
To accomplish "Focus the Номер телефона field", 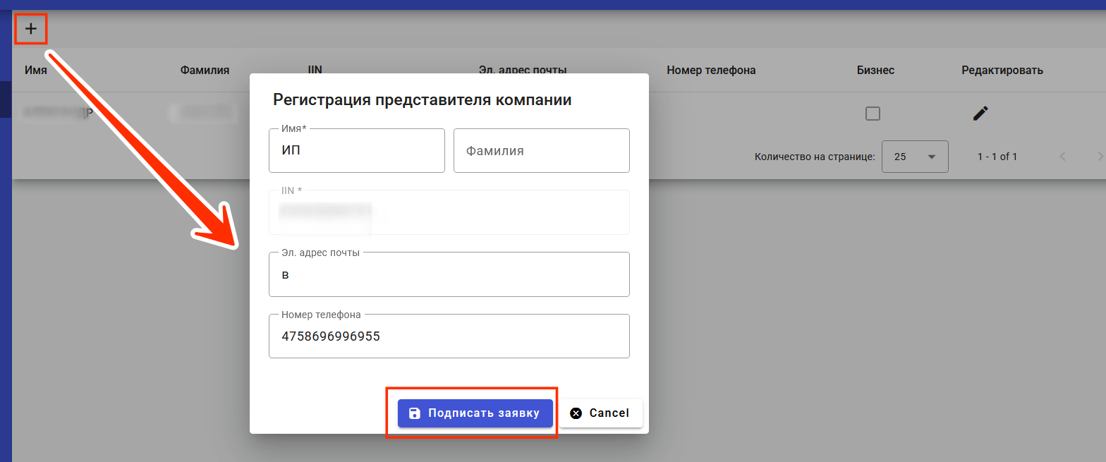I will [x=449, y=336].
